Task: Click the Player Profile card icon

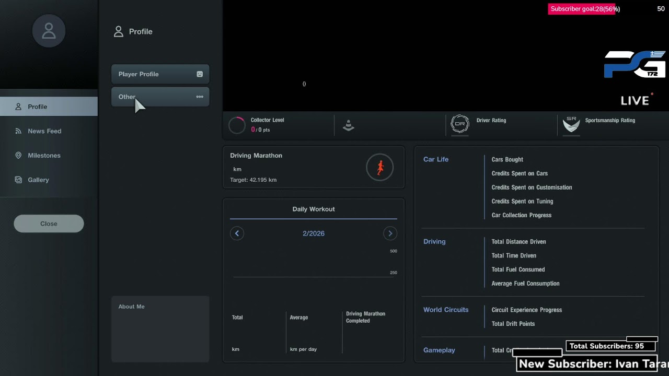Action: pos(200,74)
